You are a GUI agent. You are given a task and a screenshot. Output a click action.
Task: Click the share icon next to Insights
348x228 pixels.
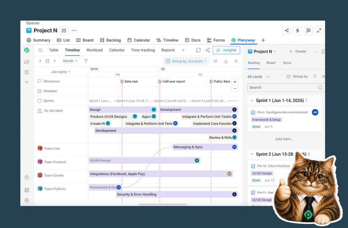(x=208, y=50)
